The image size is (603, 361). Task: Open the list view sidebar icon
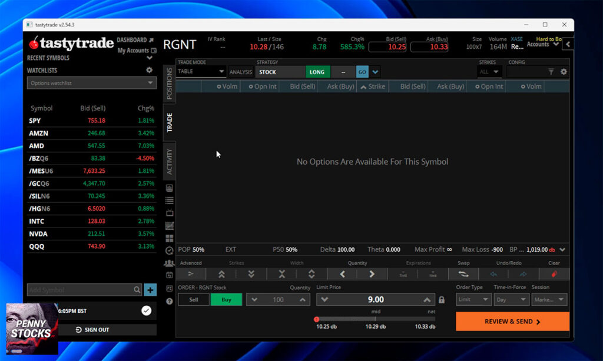[169, 200]
